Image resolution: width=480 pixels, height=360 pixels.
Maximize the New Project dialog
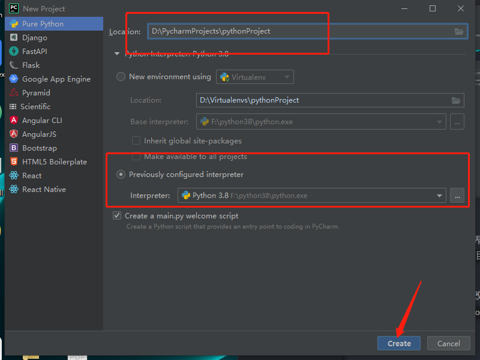click(433, 8)
